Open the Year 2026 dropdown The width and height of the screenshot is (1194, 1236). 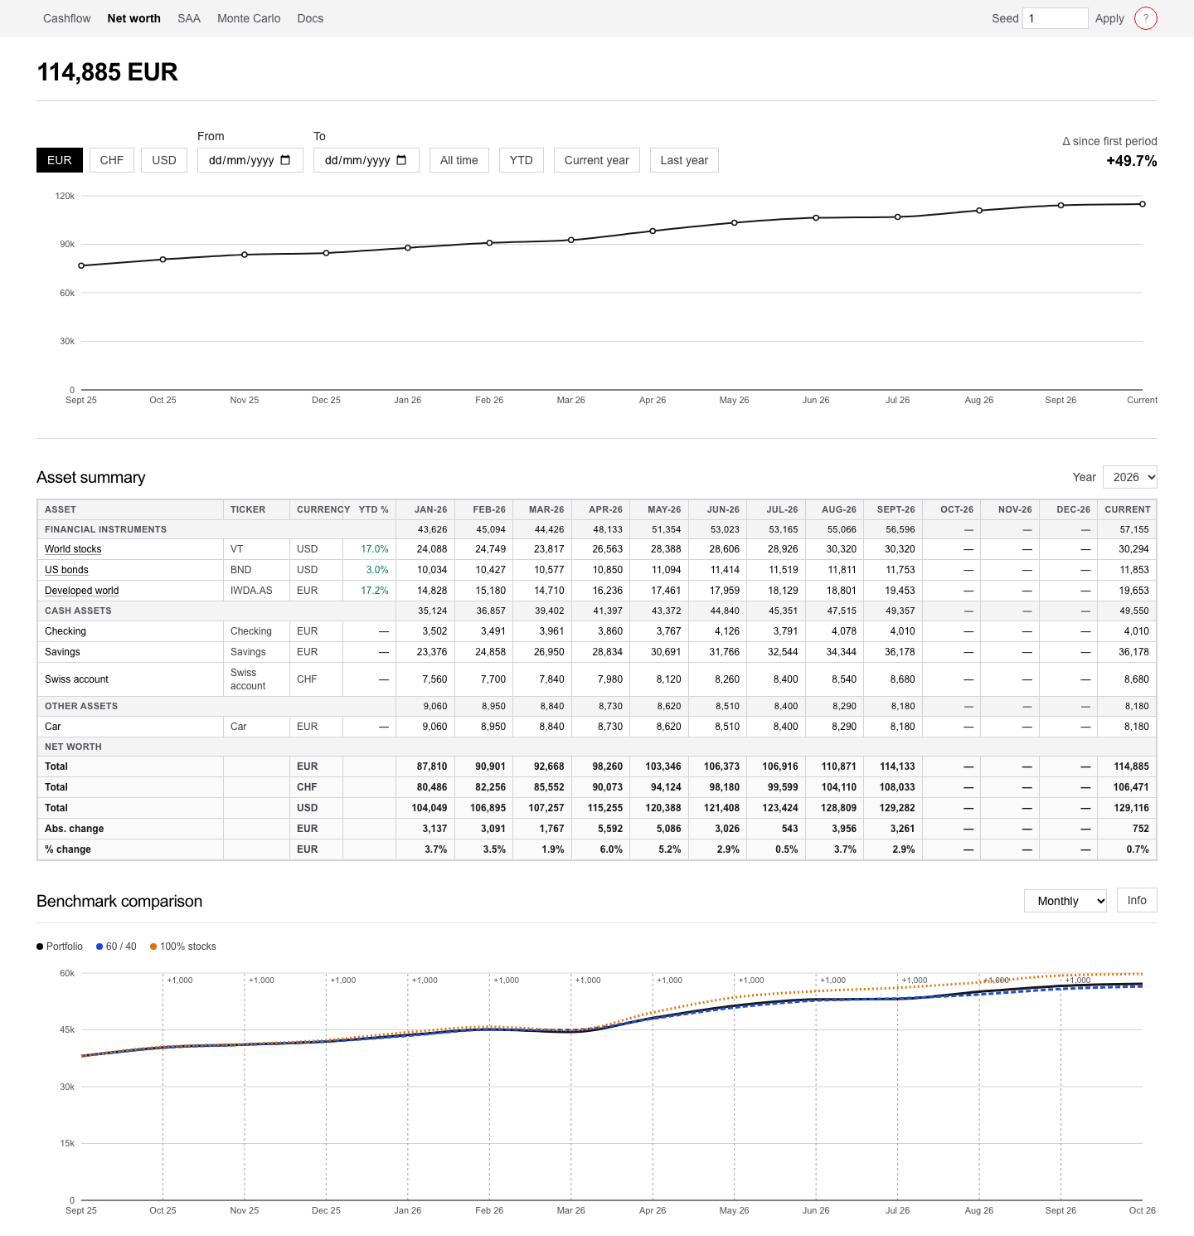click(x=1129, y=477)
